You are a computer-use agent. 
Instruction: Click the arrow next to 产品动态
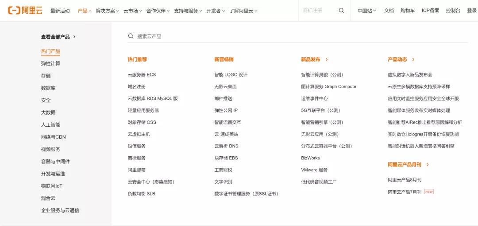[x=413, y=60]
